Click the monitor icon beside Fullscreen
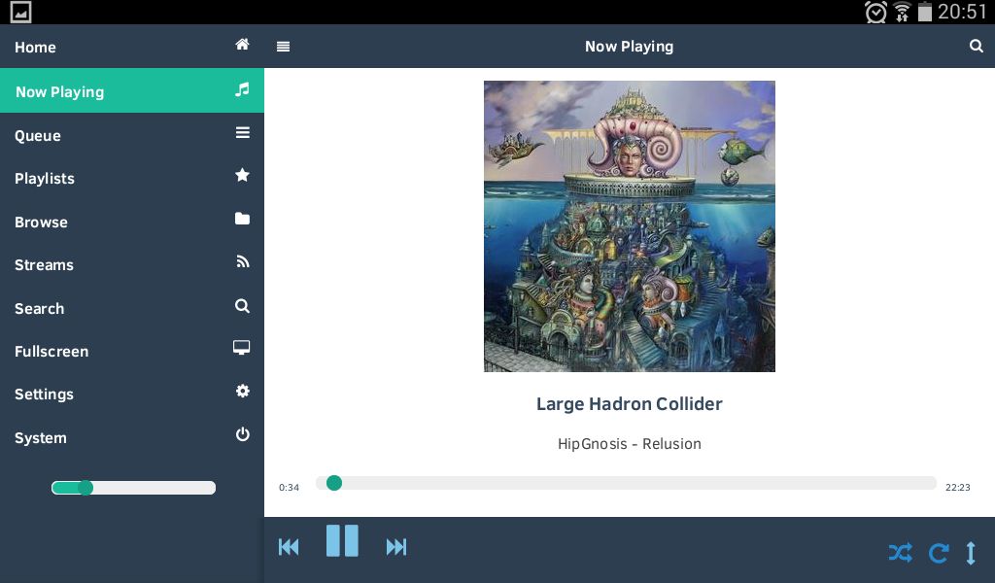Viewport: 995px width, 583px height. click(x=241, y=348)
